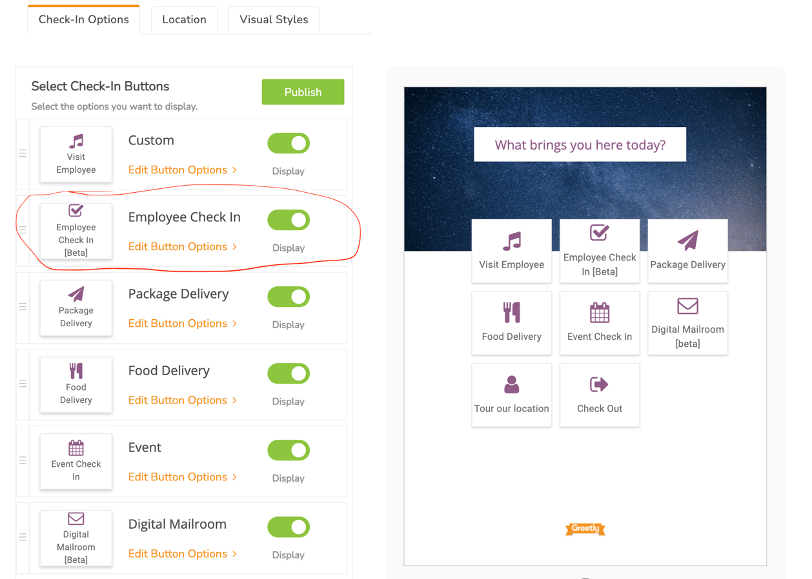Click the Check Out exit icon
Viewport: 812px width, 579px height.
pyautogui.click(x=600, y=383)
